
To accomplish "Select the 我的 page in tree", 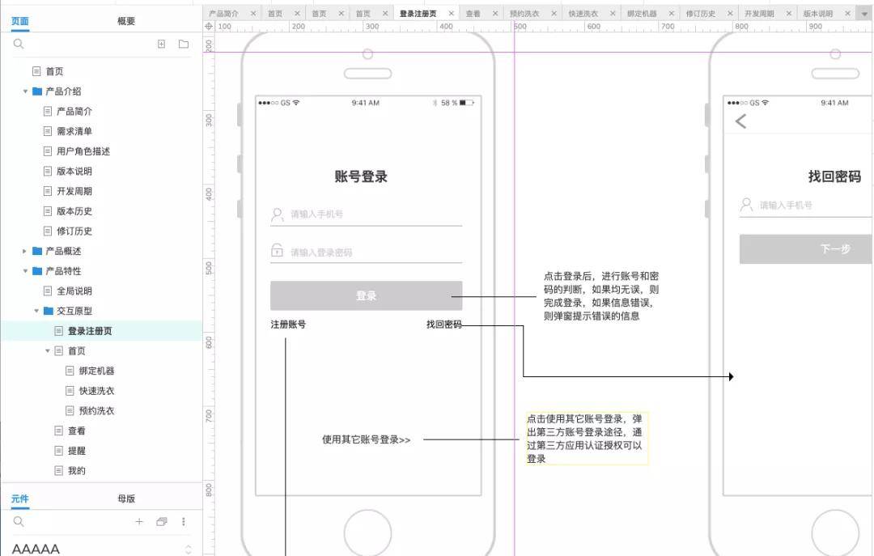I will point(76,471).
